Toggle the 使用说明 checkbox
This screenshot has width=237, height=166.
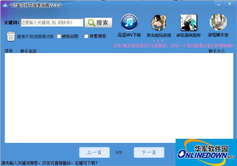point(59,36)
